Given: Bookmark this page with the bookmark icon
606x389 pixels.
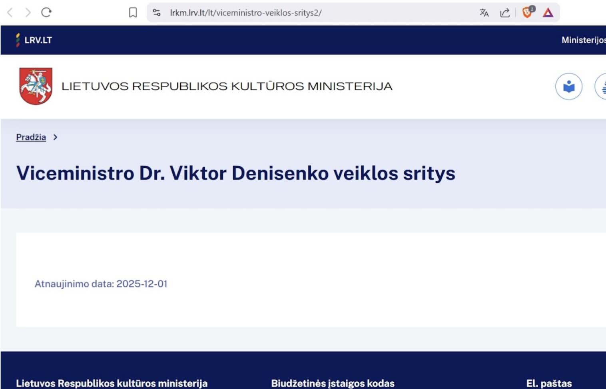Looking at the screenshot, I should click(133, 12).
